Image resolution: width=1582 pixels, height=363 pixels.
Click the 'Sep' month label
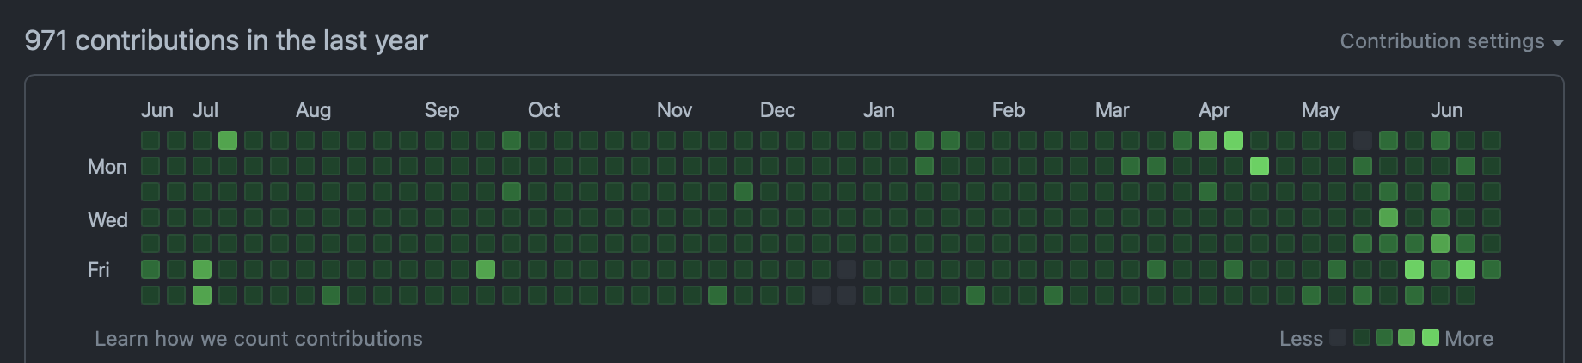442,110
